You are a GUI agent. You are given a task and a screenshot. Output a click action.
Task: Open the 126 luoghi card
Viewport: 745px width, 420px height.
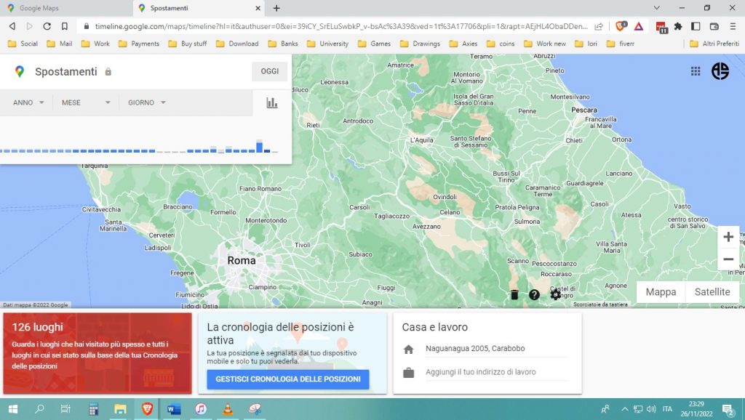coord(97,353)
